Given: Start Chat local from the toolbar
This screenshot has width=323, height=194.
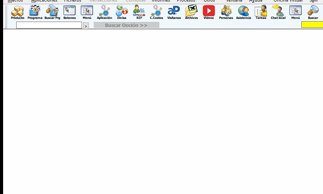Looking at the screenshot, I should tap(278, 12).
